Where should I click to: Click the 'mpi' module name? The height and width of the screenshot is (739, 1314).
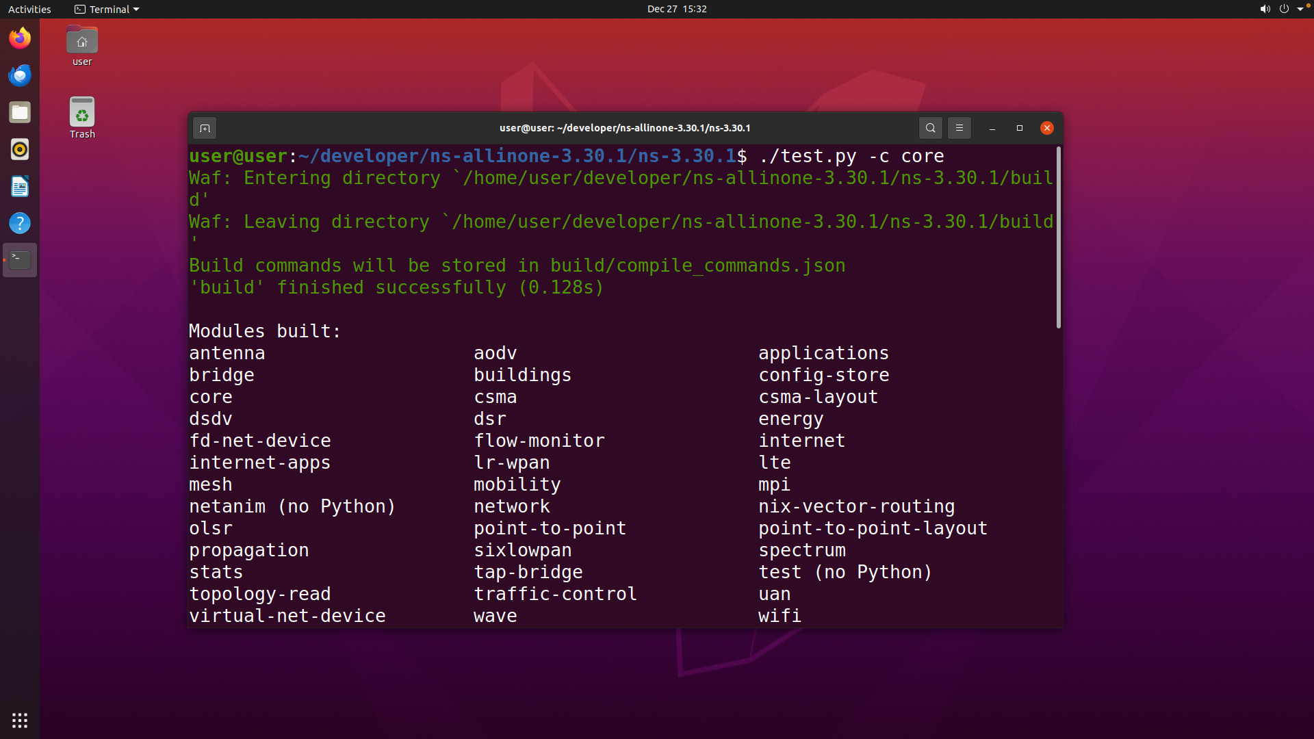(775, 484)
